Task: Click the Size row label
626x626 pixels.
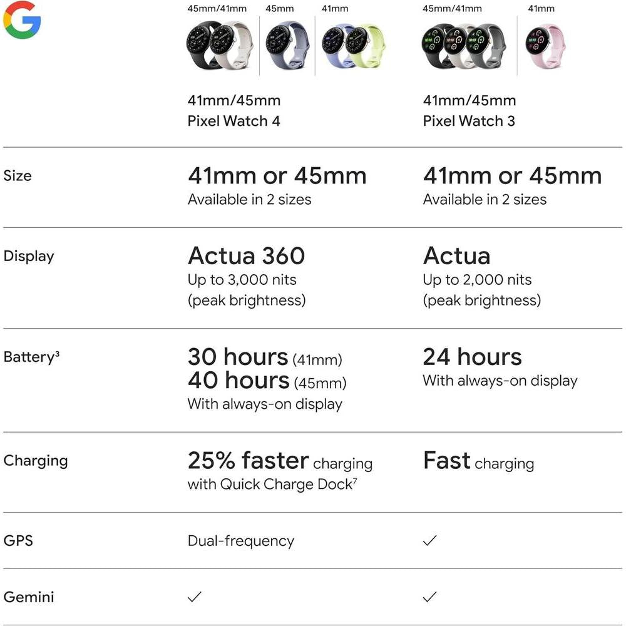Action: (18, 176)
